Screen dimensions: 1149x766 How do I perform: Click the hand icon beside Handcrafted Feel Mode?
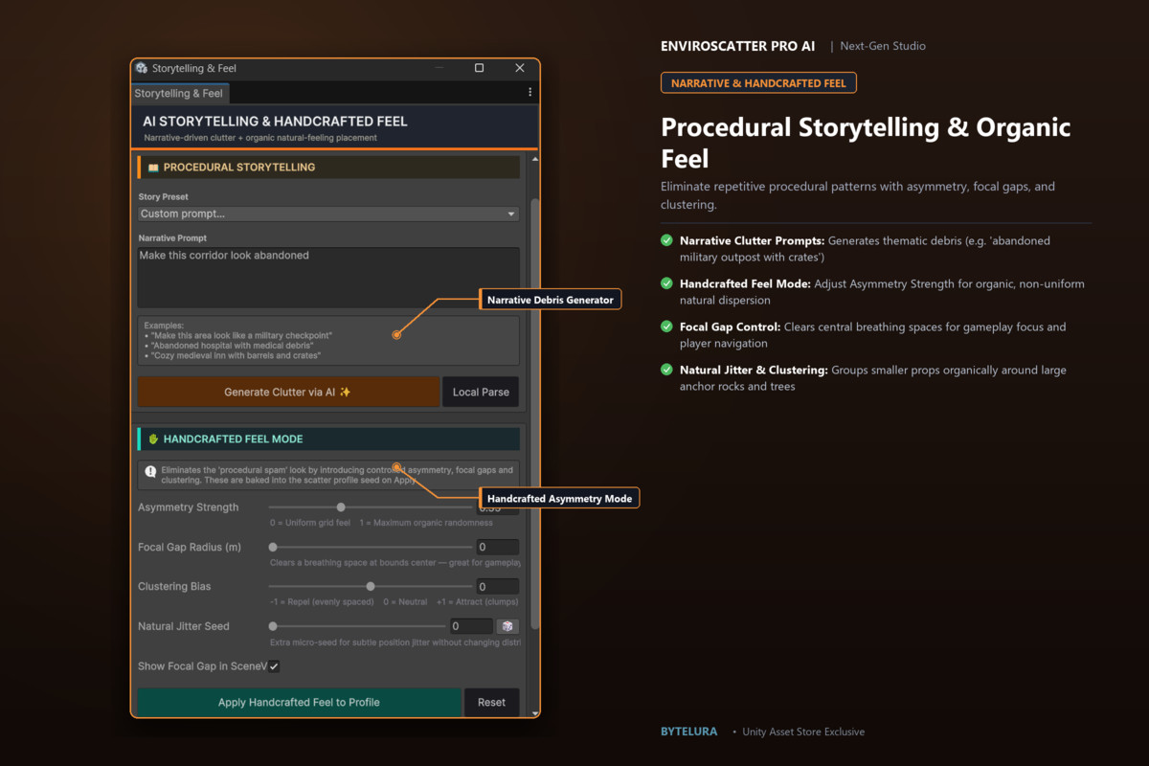pyautogui.click(x=153, y=439)
